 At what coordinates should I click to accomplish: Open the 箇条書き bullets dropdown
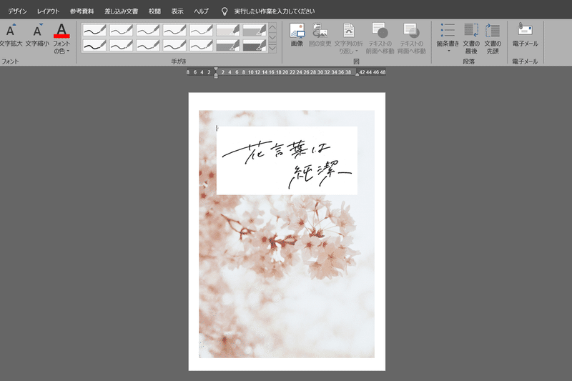point(448,51)
